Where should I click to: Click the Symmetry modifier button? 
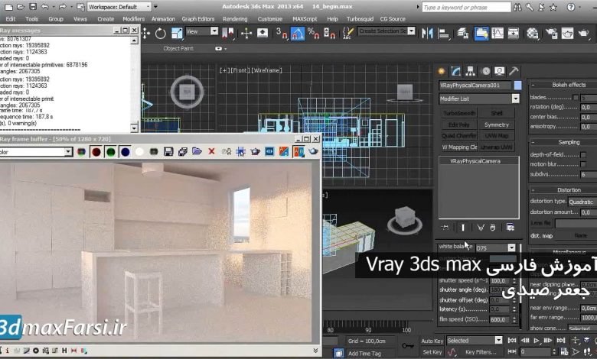[497, 125]
